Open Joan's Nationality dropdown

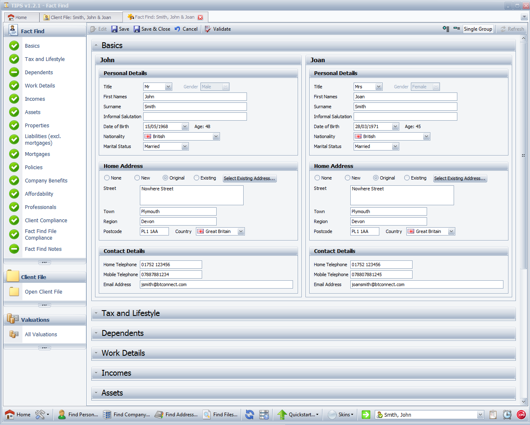426,136
